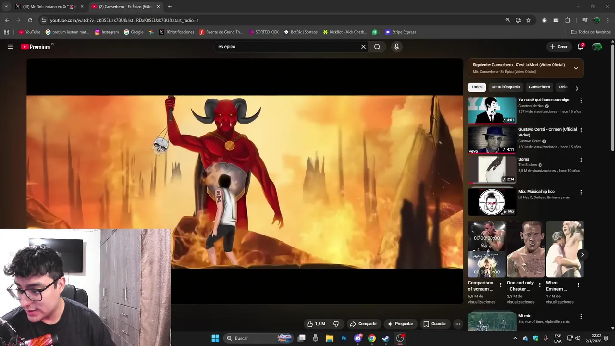The width and height of the screenshot is (615, 346).
Task: Open browser extensions puzzle icon
Action: [x=567, y=20]
